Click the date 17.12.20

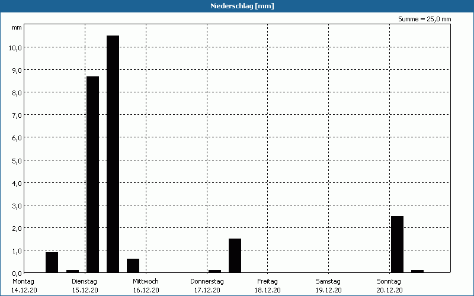coord(207,290)
